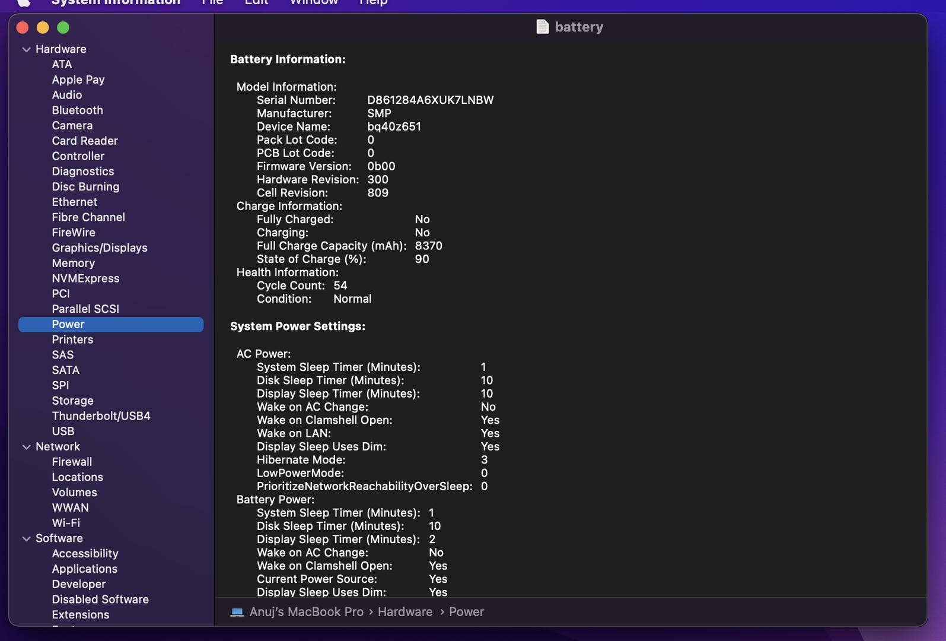Select Fibre Channel in the sidebar

pos(88,217)
